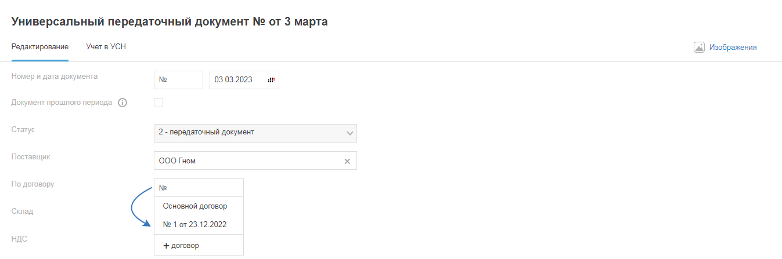
Task: Clear the supplier ООО Гном with X
Action: [x=347, y=161]
